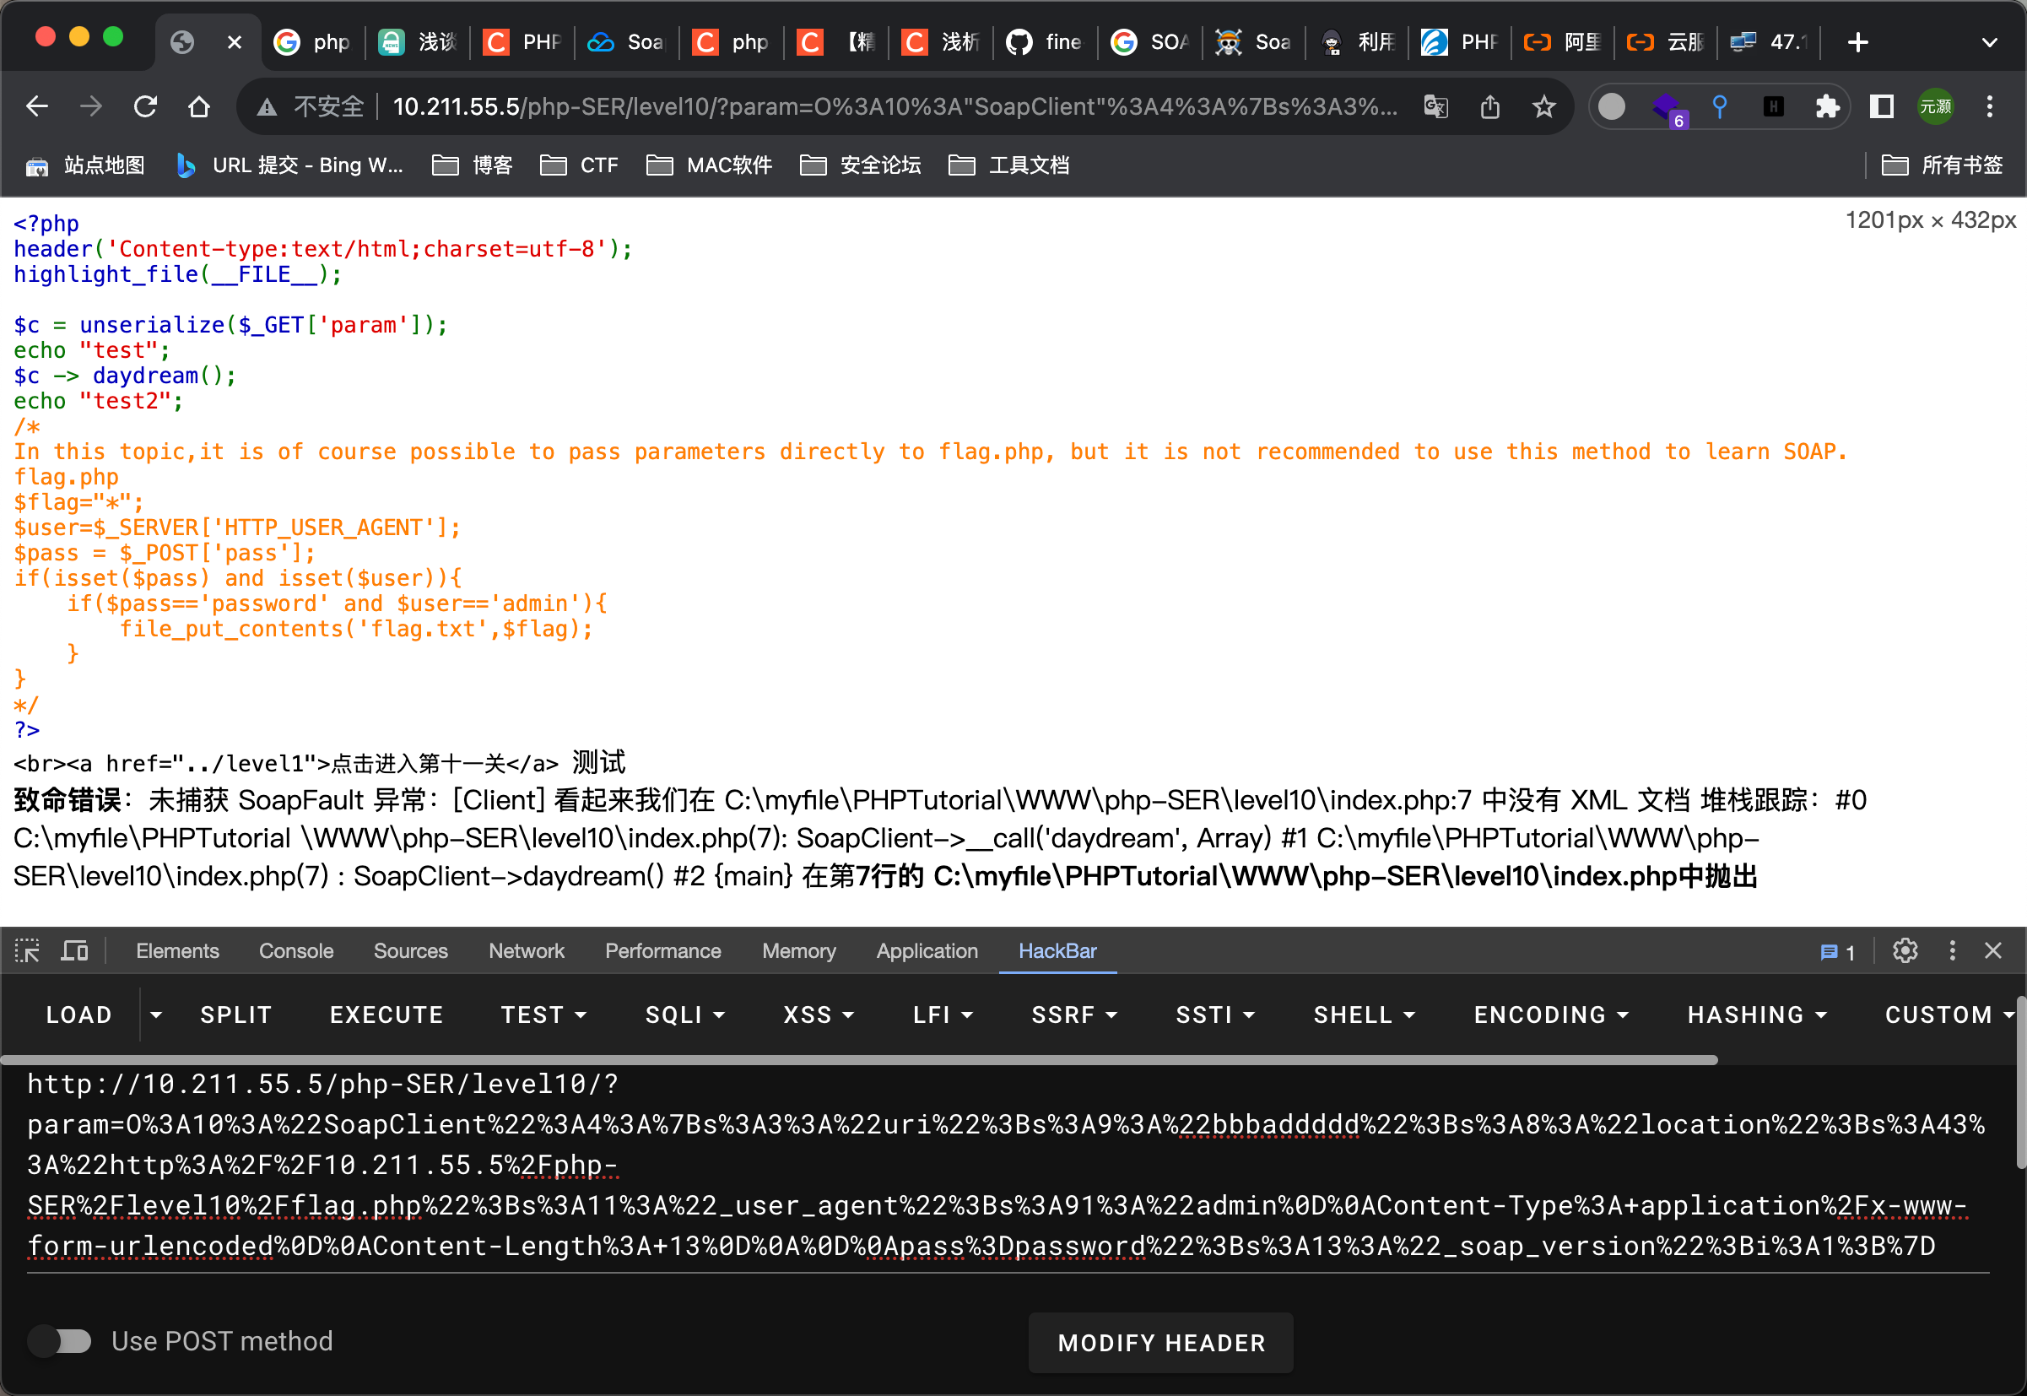Close the DevTools panel
Screen dimensions: 2027x1396
point(1993,951)
